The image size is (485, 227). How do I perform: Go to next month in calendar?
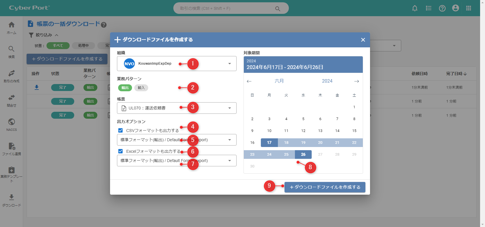356,81
